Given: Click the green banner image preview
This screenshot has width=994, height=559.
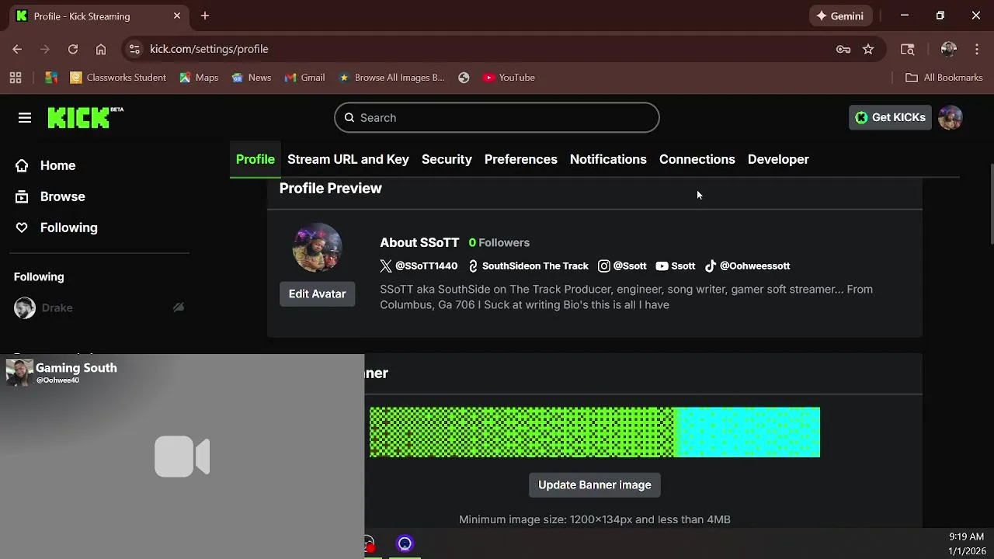Looking at the screenshot, I should [x=595, y=432].
